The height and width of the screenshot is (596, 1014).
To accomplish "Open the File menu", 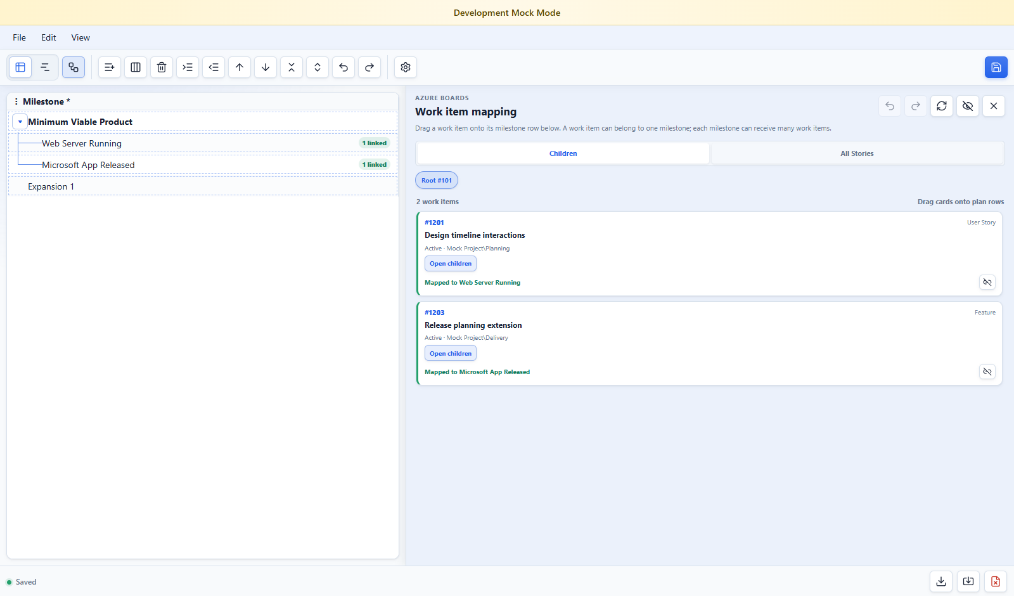I will click(x=20, y=37).
